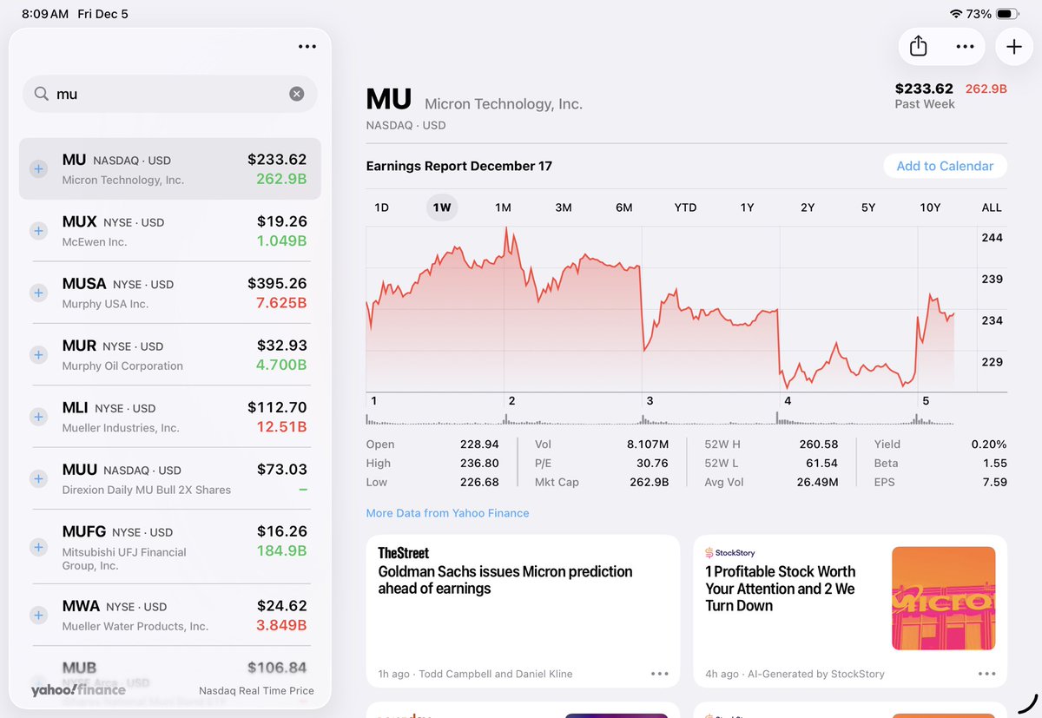The height and width of the screenshot is (718, 1042).
Task: Tap the battery indicator in status bar
Action: [1007, 14]
